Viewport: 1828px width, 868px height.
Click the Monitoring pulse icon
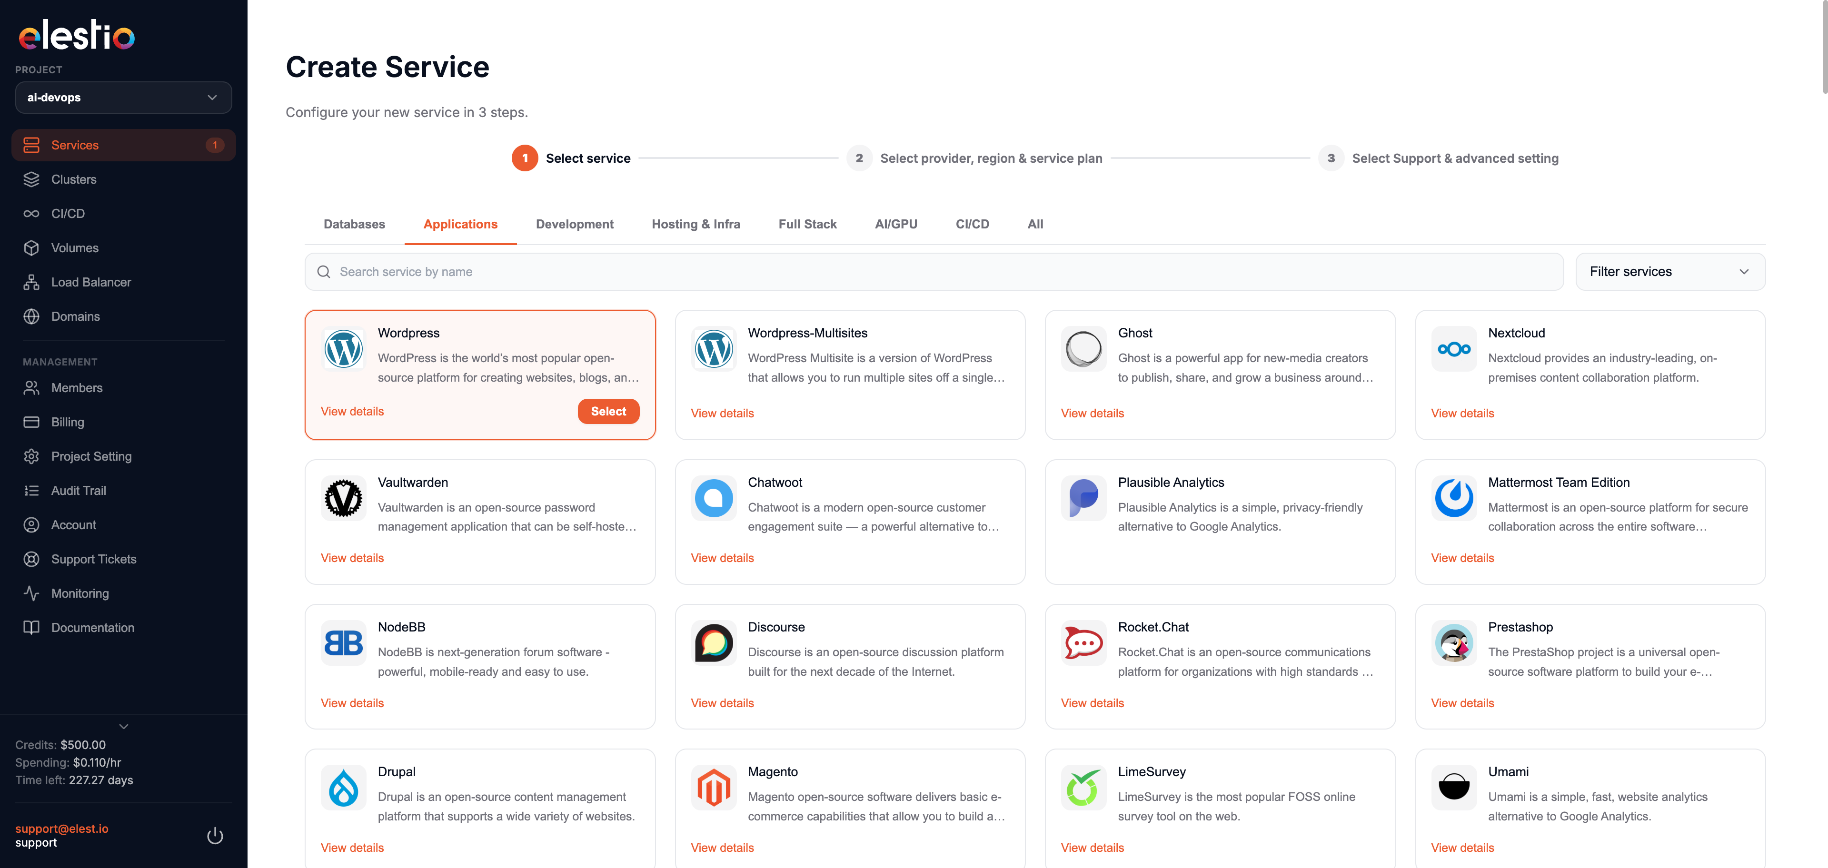pyautogui.click(x=31, y=593)
